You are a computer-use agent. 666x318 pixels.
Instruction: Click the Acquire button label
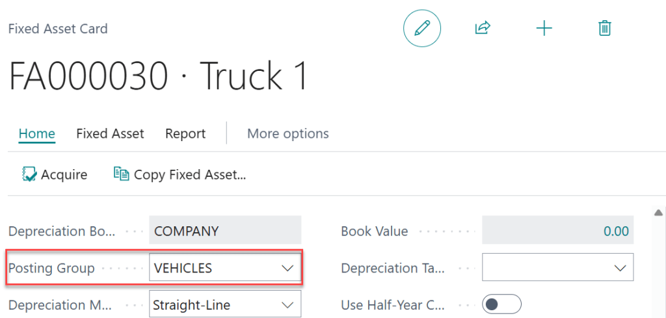pos(64,174)
